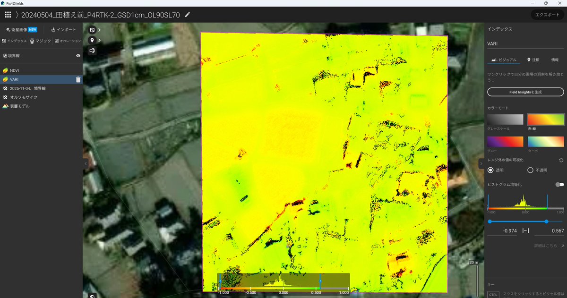Select the 不透明 opaque radio button
This screenshot has width=567, height=298.
(530, 170)
